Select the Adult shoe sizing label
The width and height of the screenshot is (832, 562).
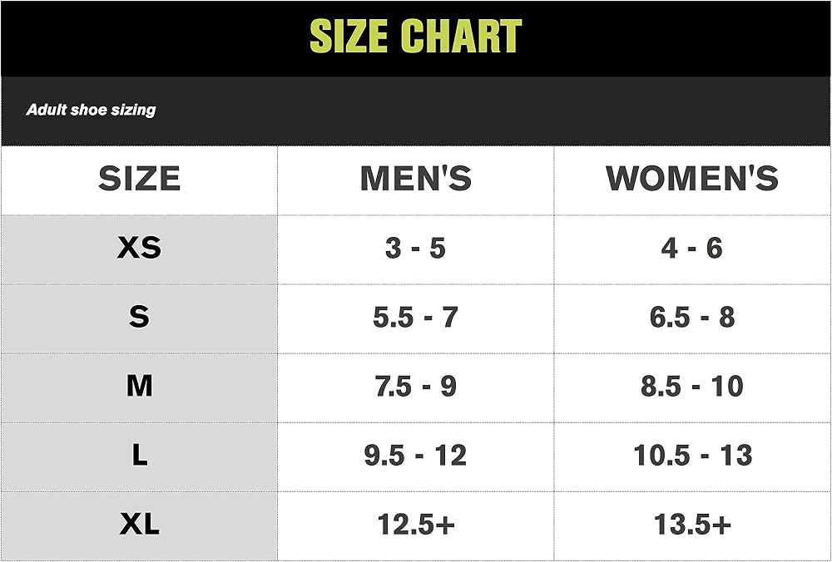[x=91, y=110]
